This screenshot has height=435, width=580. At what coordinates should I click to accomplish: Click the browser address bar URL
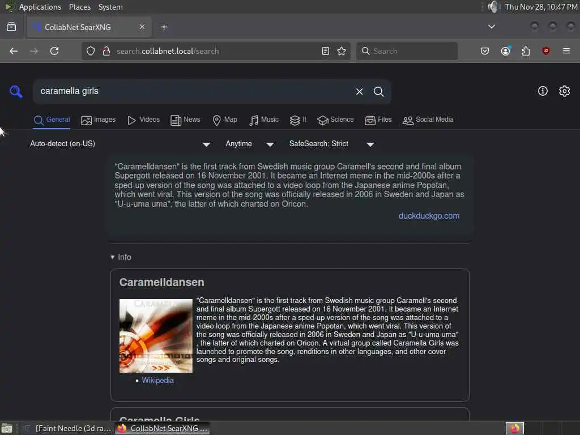pos(215,51)
